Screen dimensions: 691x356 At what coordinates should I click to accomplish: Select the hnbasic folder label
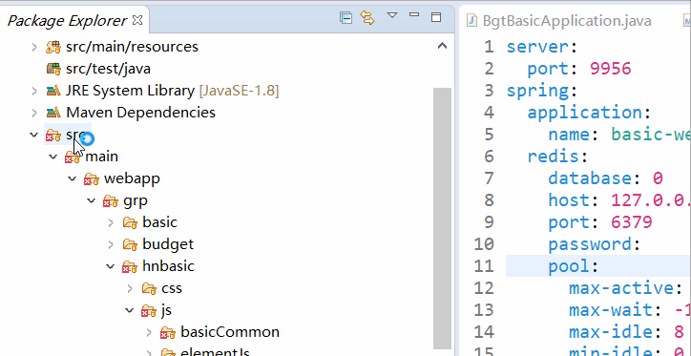168,266
